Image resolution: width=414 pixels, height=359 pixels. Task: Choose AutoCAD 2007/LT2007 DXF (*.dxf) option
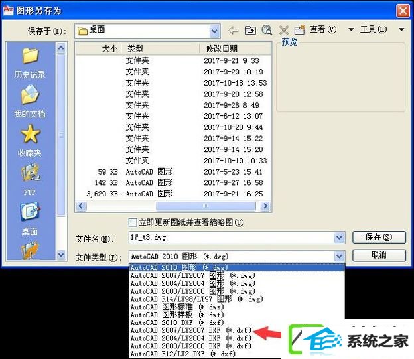click(x=190, y=330)
